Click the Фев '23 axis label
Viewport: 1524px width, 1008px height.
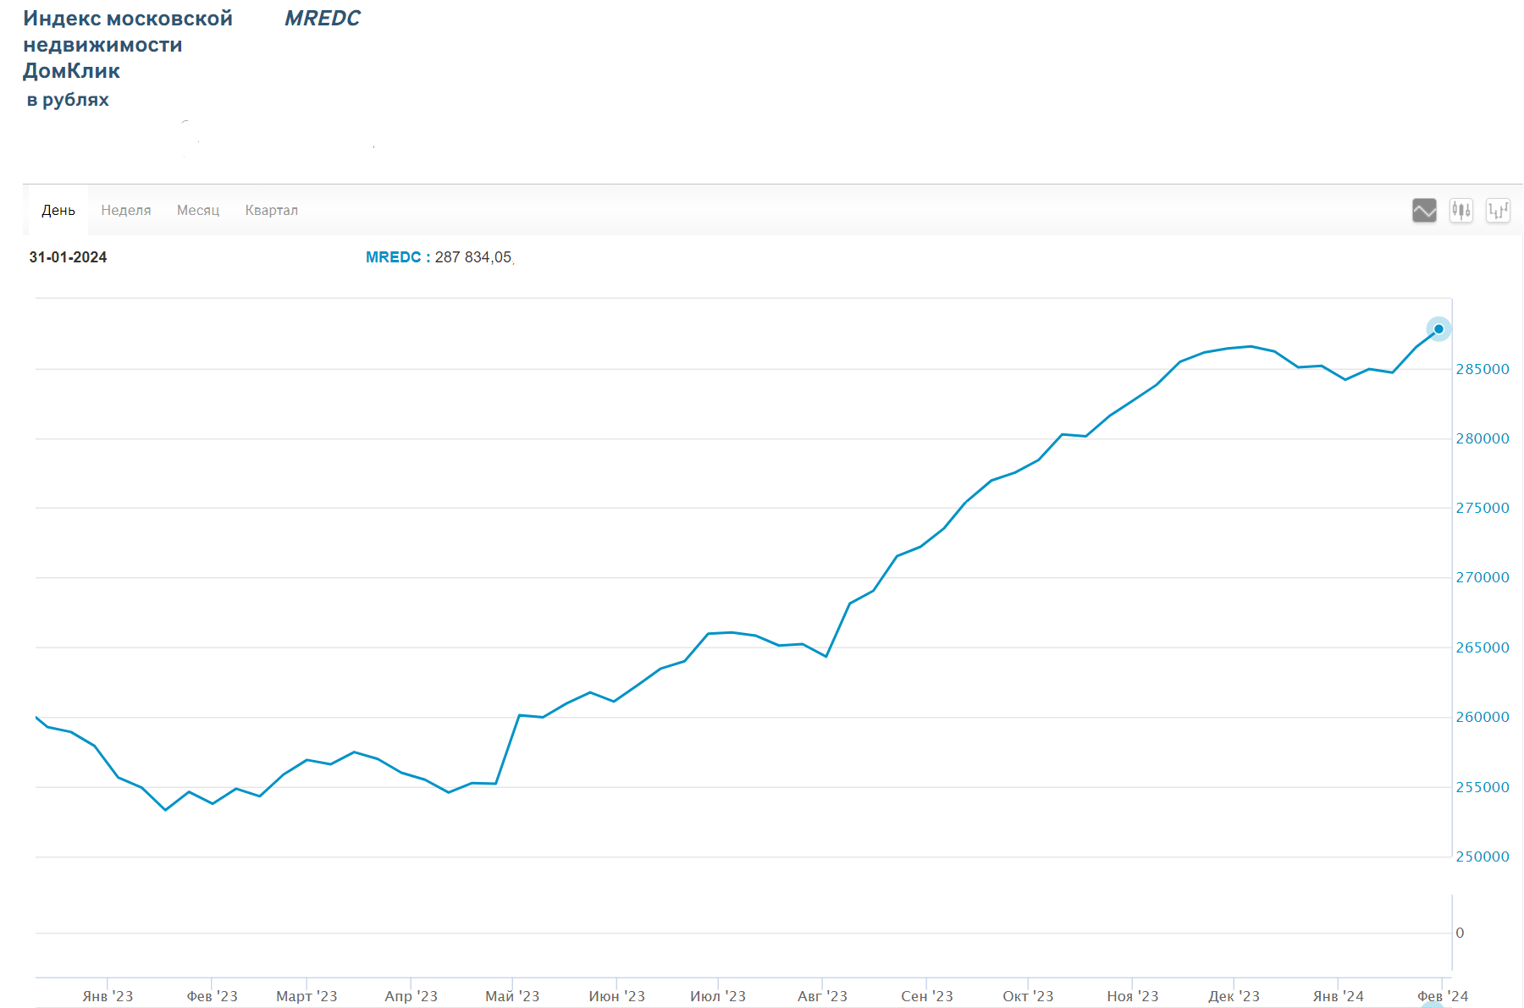pos(212,996)
